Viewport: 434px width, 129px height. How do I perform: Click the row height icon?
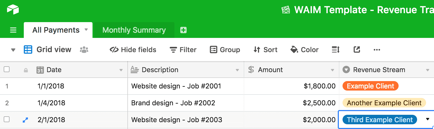pyautogui.click(x=335, y=49)
